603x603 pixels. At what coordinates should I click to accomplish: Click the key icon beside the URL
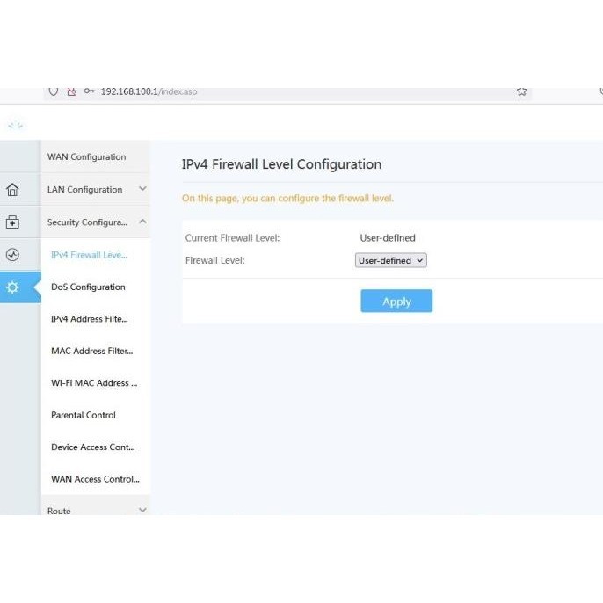point(89,91)
